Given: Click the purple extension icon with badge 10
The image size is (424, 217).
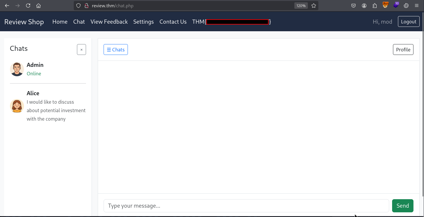Looking at the screenshot, I should [396, 5].
